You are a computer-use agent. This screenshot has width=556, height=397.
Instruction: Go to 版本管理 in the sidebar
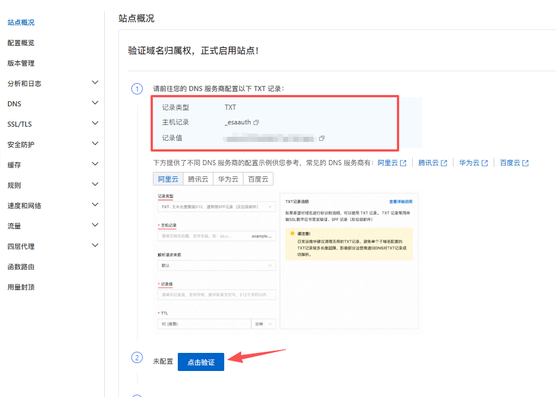(21, 63)
